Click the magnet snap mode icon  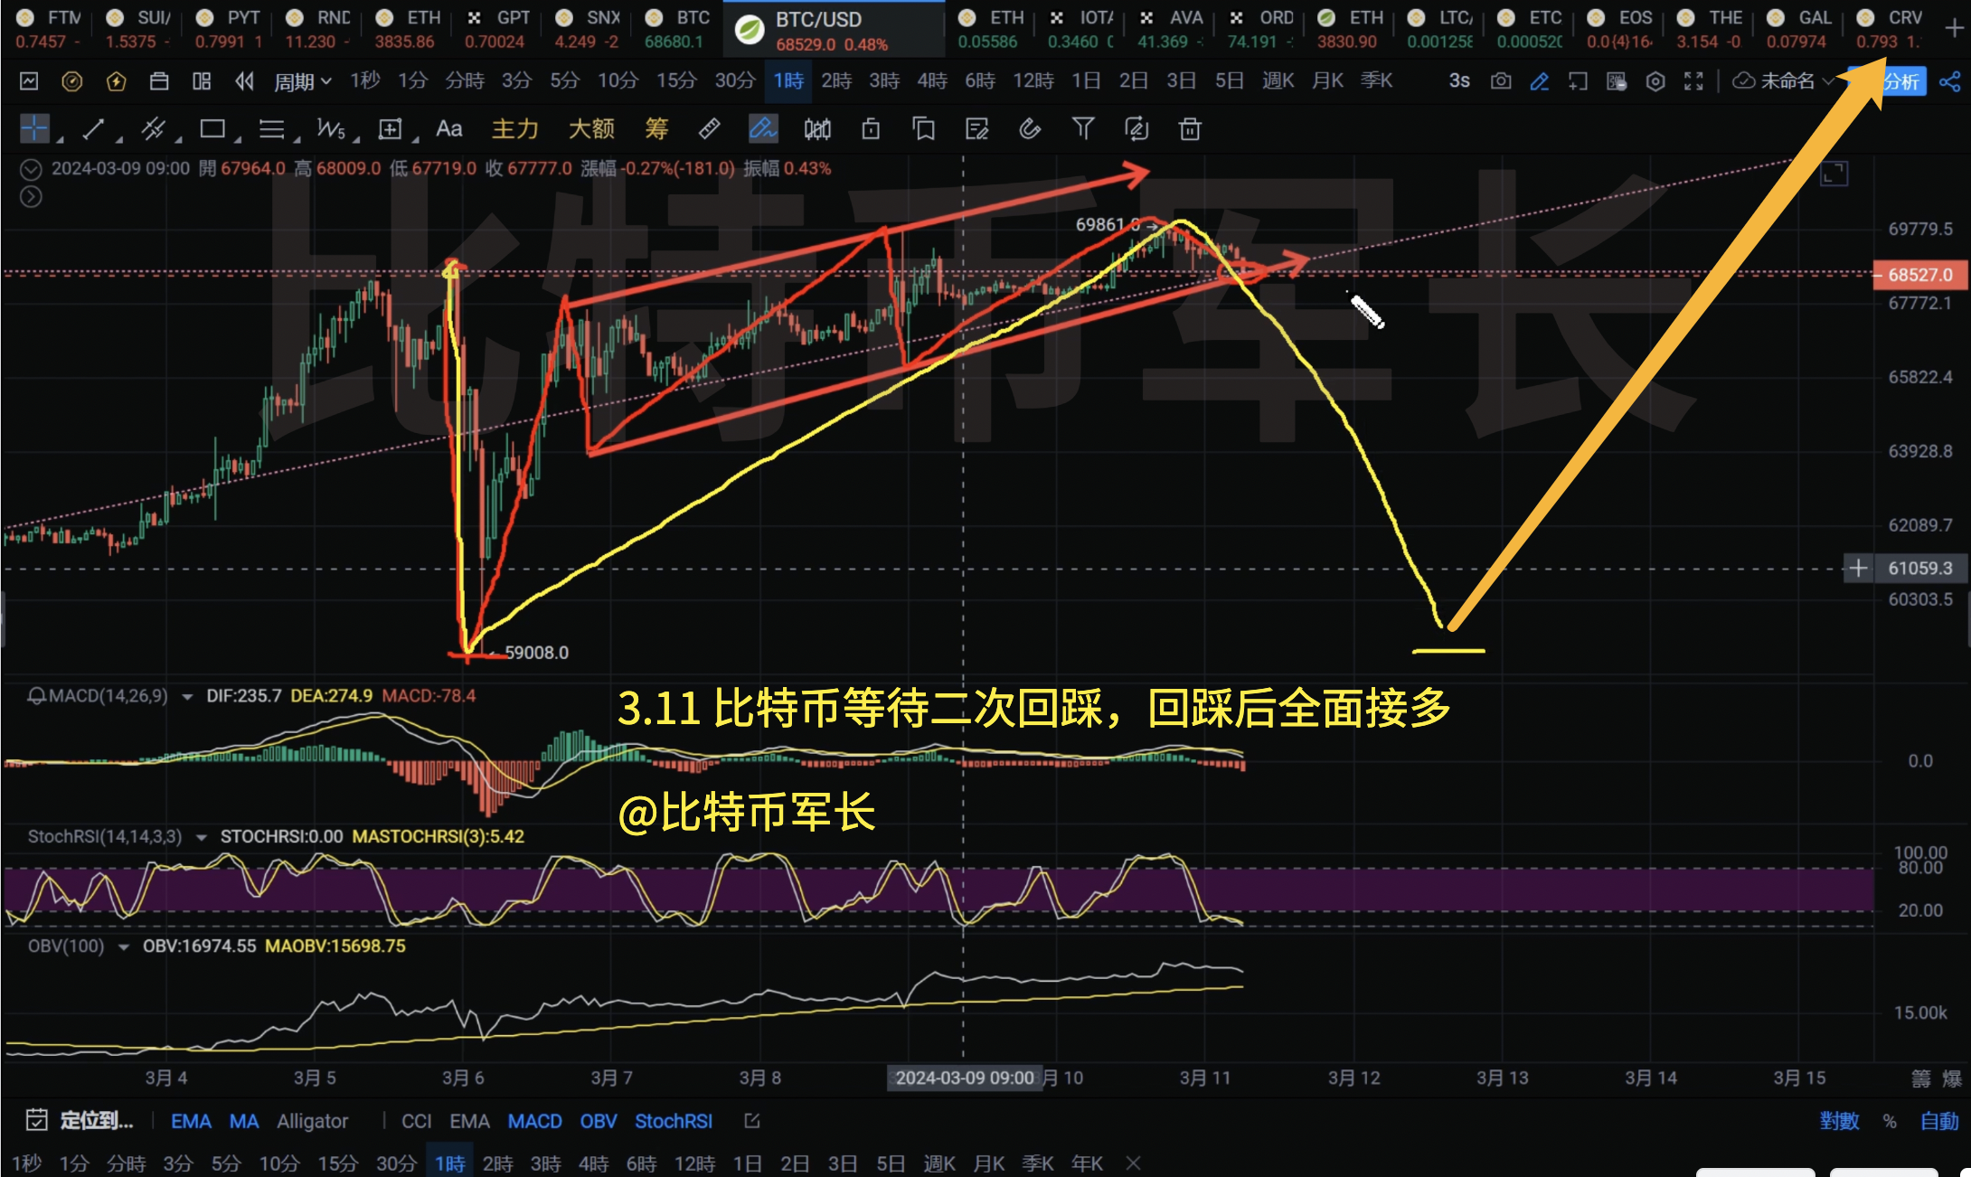click(1030, 129)
